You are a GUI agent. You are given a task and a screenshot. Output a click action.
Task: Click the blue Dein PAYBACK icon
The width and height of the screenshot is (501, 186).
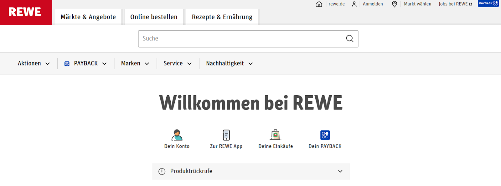click(x=325, y=135)
